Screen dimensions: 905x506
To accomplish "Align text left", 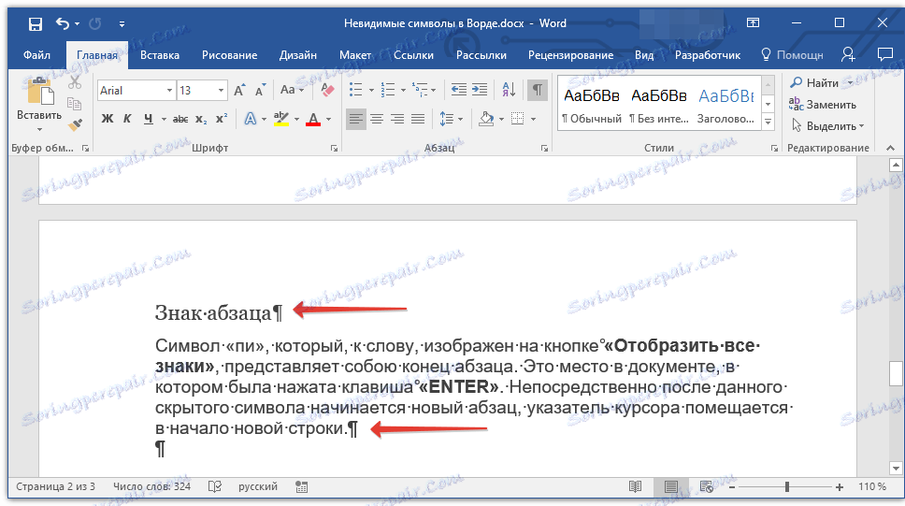I will click(356, 119).
